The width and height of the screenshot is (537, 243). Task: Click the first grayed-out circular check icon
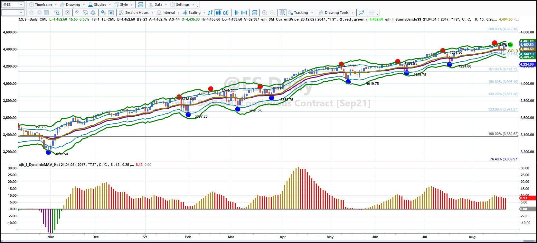31,13
